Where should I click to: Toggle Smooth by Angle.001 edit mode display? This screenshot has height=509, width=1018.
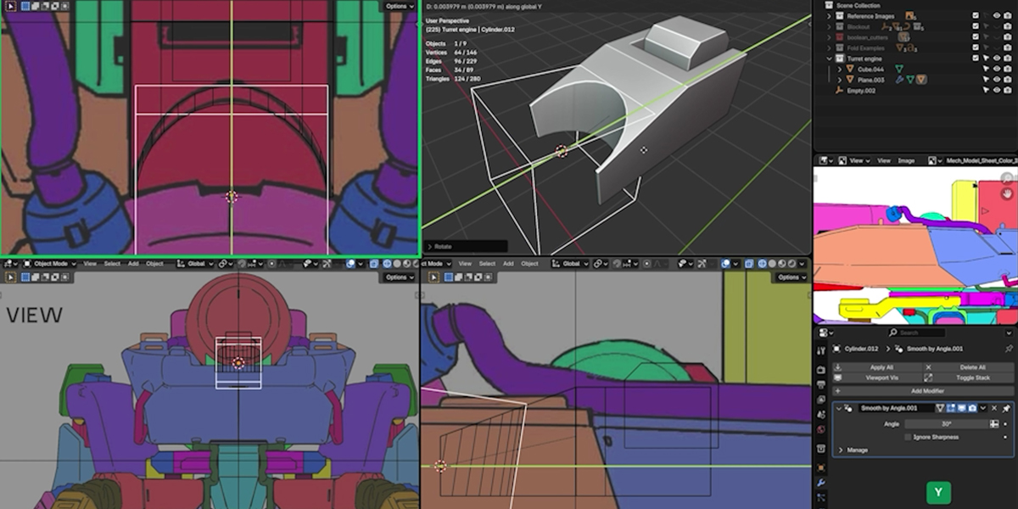(x=950, y=408)
